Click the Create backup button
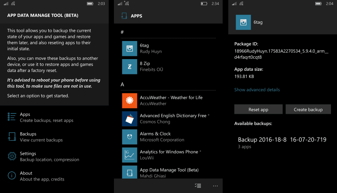The image size is (337, 193). [x=308, y=109]
